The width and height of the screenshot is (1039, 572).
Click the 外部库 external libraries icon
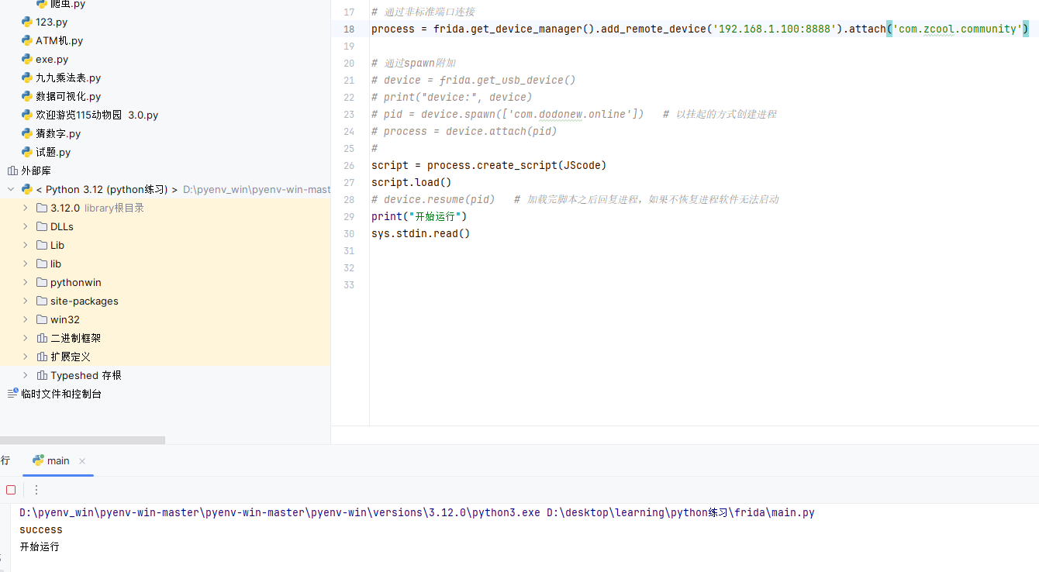12,171
